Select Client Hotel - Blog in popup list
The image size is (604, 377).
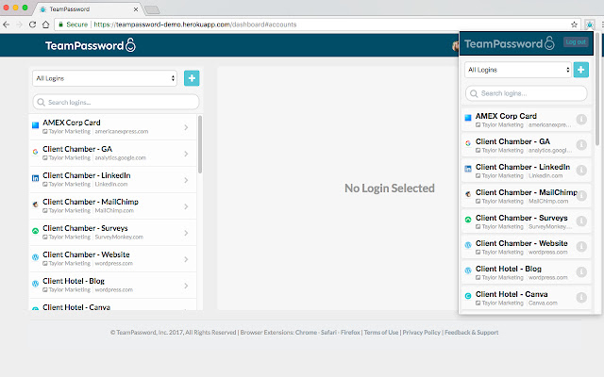click(527, 272)
